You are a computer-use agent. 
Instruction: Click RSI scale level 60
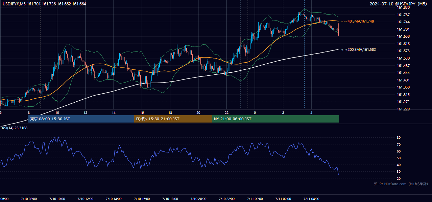tap(399, 151)
